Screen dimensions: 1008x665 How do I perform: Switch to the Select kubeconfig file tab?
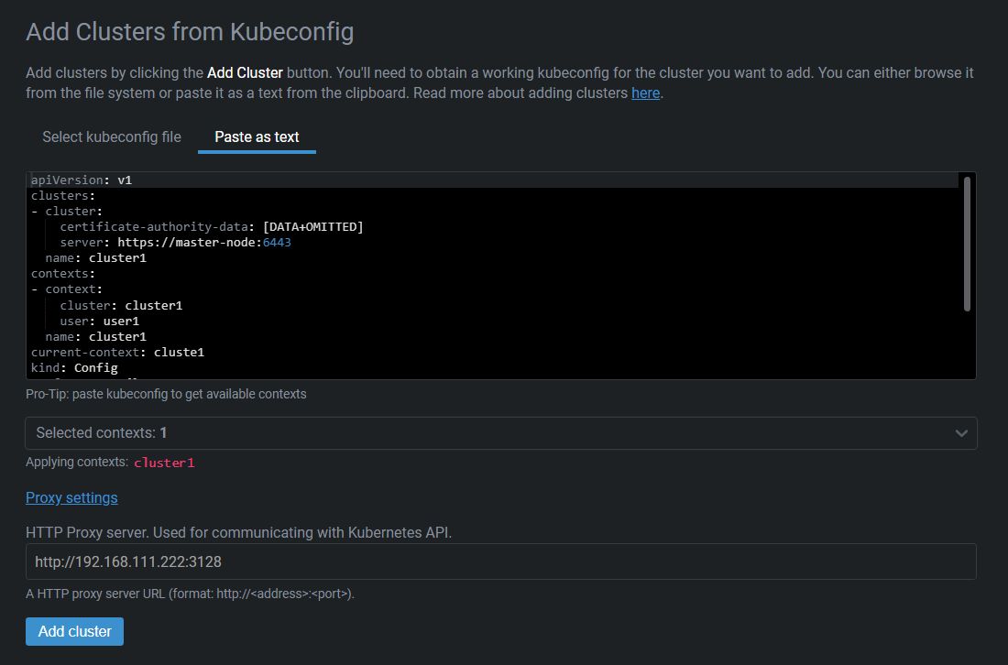point(112,136)
